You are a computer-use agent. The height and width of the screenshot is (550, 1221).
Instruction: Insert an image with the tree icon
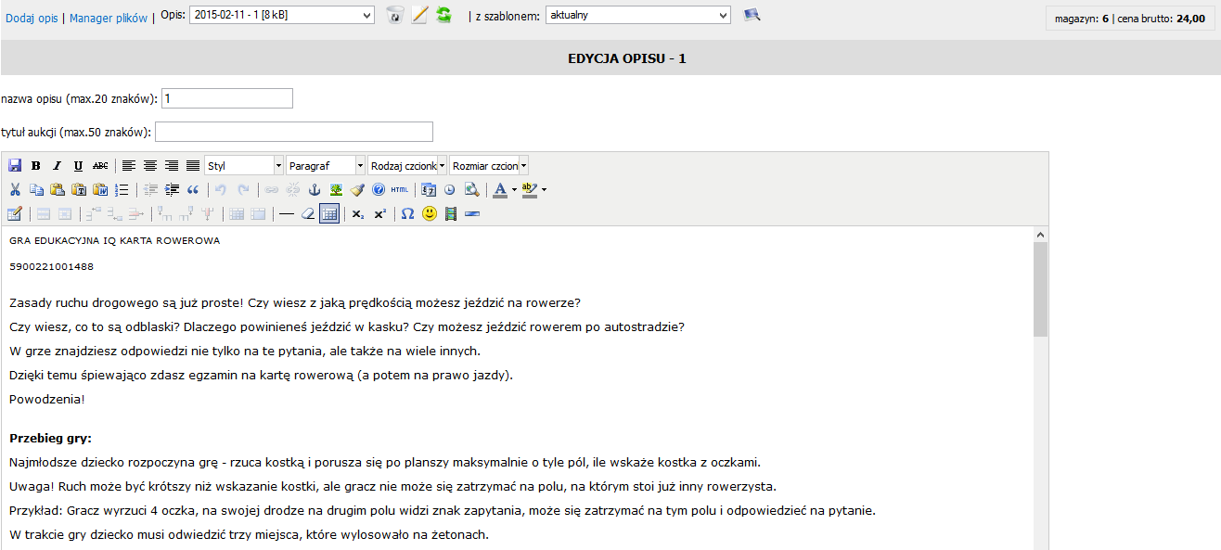coord(336,190)
